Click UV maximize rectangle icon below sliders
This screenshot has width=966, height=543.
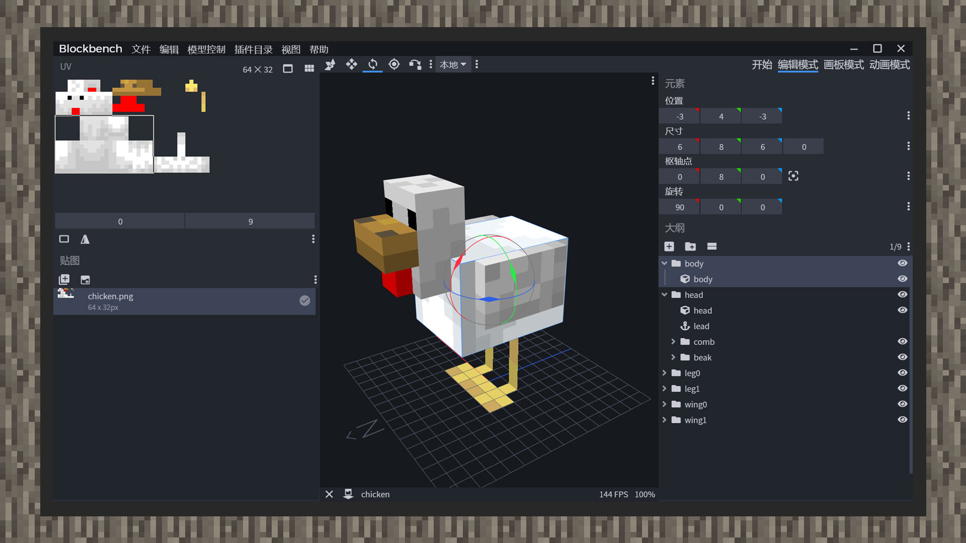[x=64, y=239]
